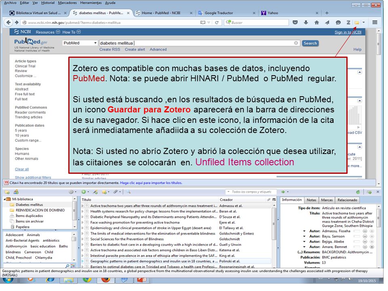Collapse the Mi biblioteca tree
This screenshot has height=291, width=388.
[4, 199]
